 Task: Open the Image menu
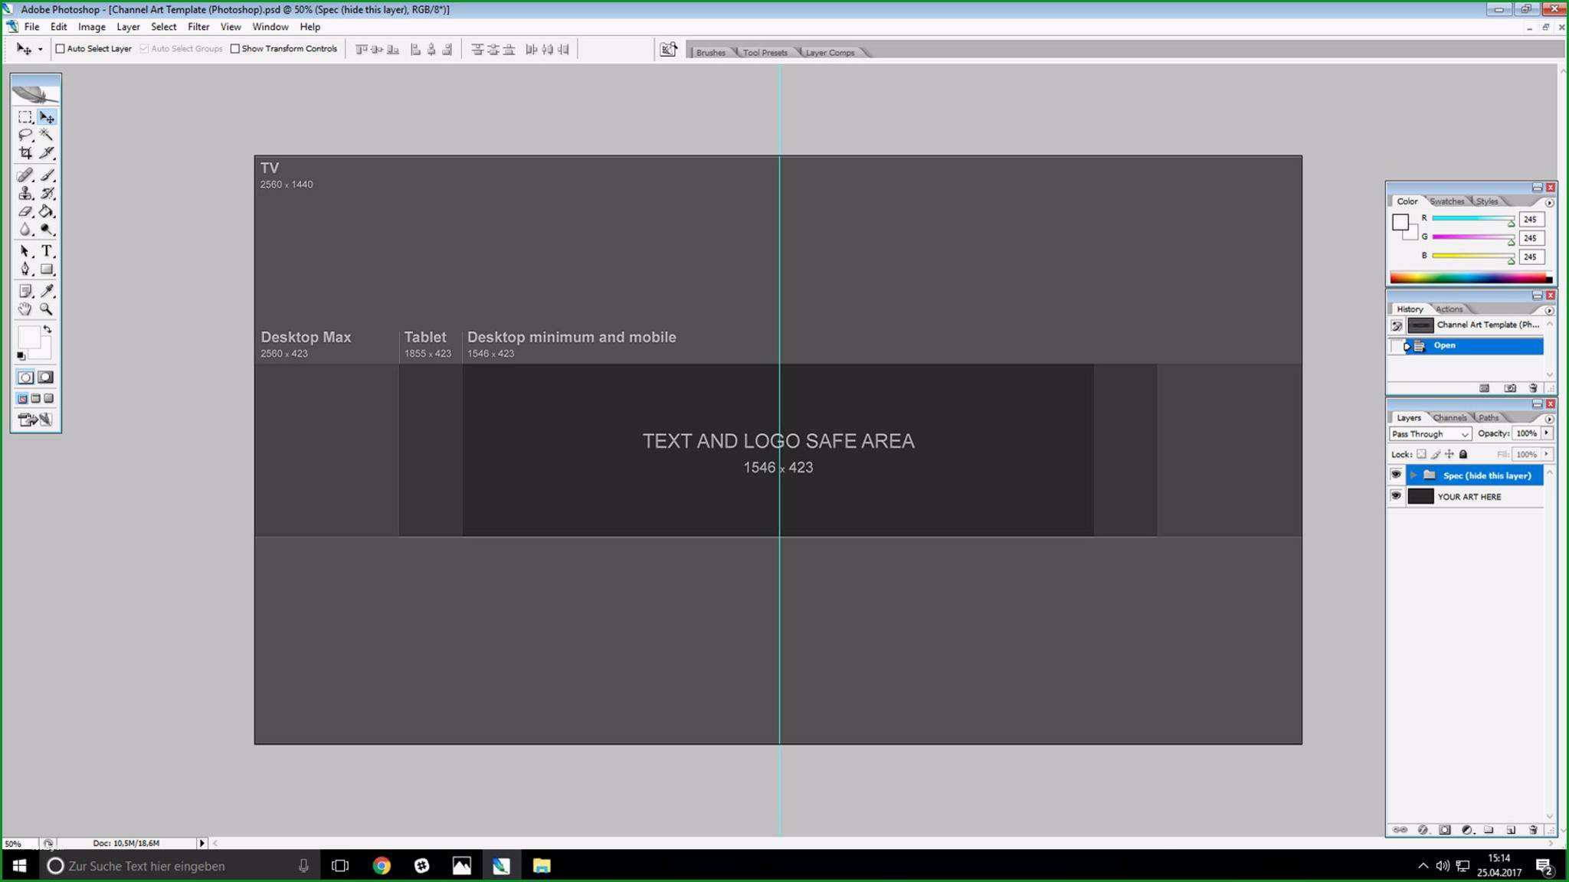click(x=92, y=26)
